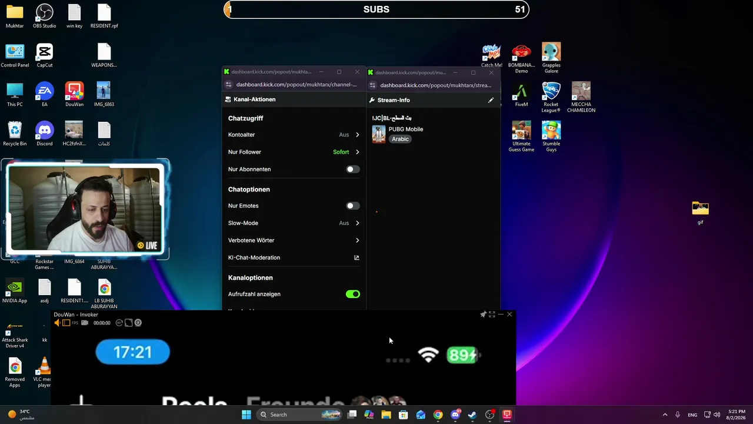Click the ENG language indicator in tray

click(692, 415)
